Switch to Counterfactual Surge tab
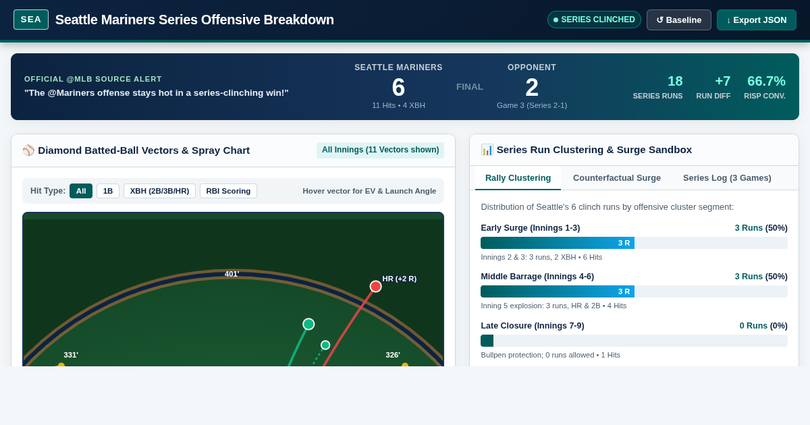This screenshot has height=425, width=810. click(617, 178)
